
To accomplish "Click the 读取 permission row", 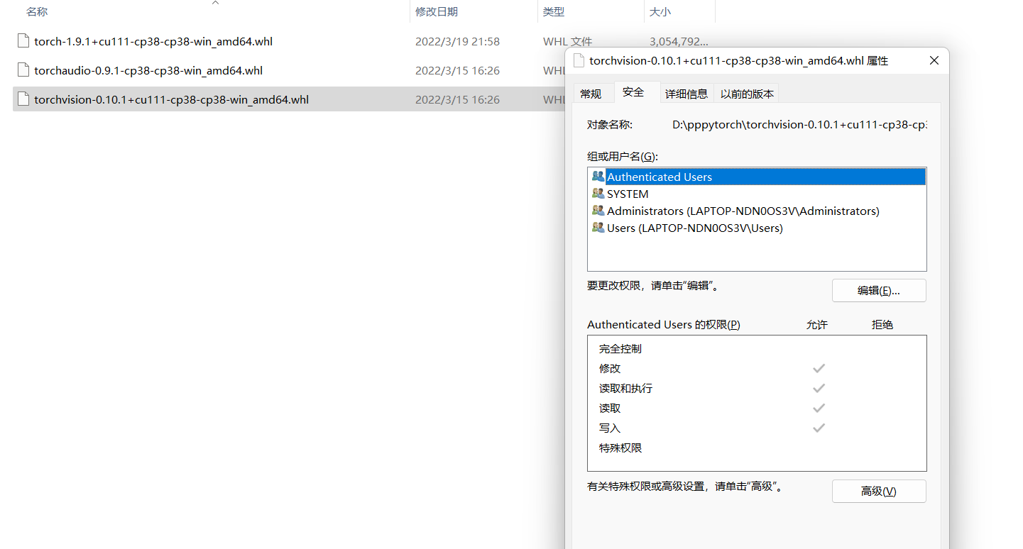I will (757, 409).
